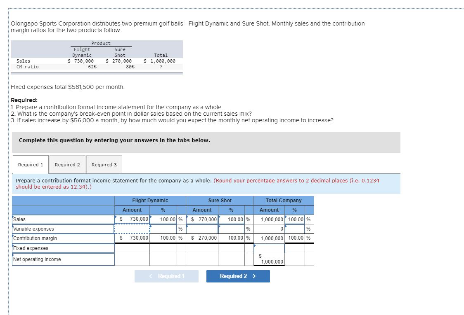Switch to the Required 1 tab
The height and width of the screenshot is (315, 464).
coord(31,164)
